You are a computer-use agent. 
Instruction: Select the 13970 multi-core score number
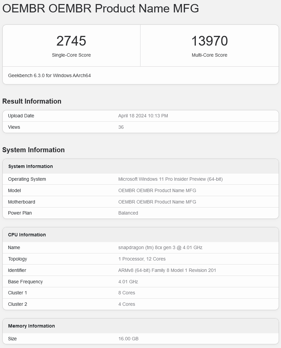pos(209,41)
